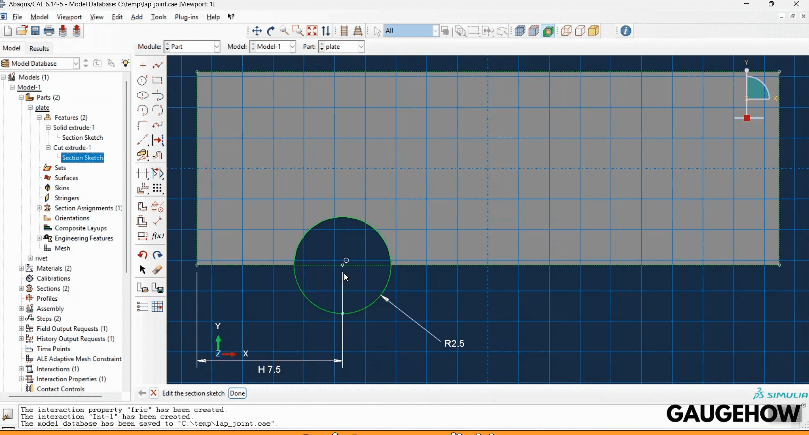The height and width of the screenshot is (435, 809).
Task: Open the Module dropdown showing Part
Action: 216,47
